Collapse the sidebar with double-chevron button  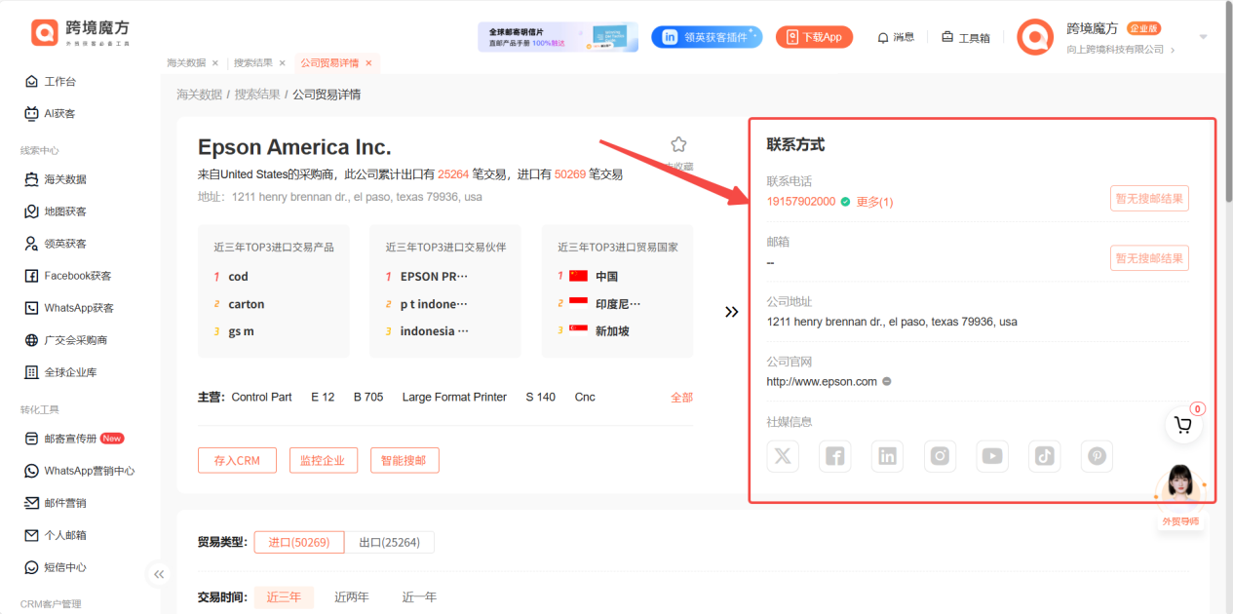coord(159,575)
